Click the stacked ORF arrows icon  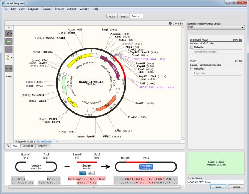pyautogui.click(x=7, y=57)
